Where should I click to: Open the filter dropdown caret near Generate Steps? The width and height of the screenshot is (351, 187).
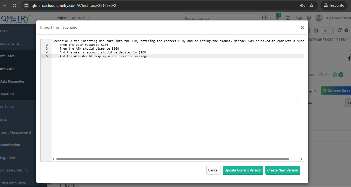pyautogui.click(x=316, y=91)
